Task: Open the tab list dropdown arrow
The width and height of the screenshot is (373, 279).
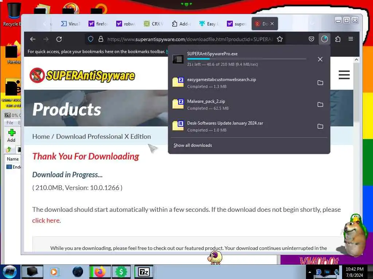Action: (x=312, y=24)
